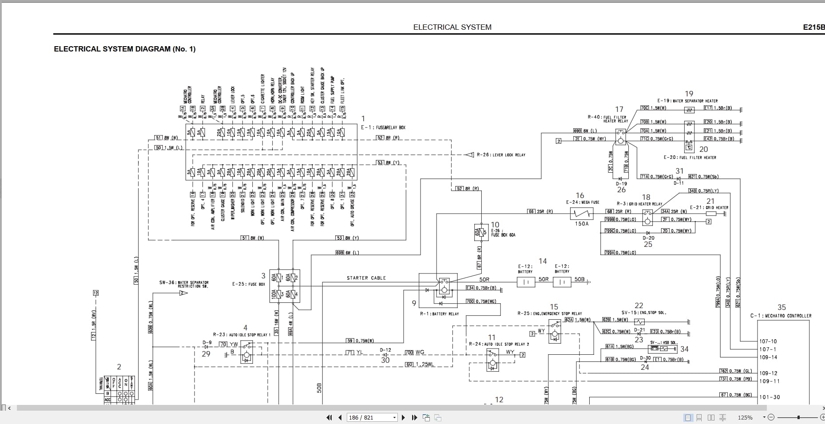Click 'E-21: GRID HEATER' label

[709, 208]
